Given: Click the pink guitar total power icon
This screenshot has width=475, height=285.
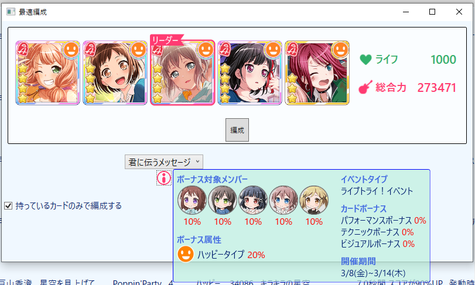Looking at the screenshot, I should pos(365,87).
